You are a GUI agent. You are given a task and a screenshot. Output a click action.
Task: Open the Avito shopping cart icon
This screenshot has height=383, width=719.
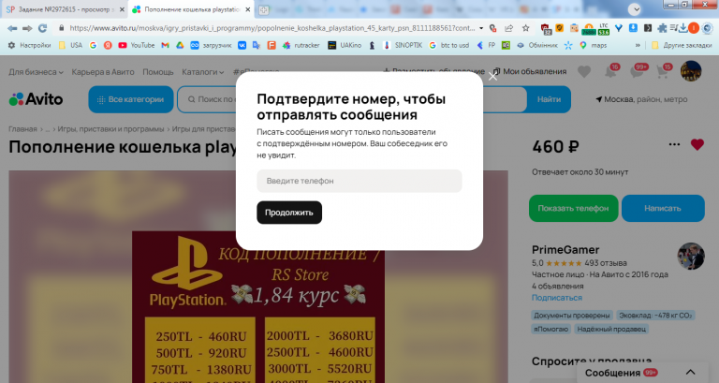point(664,71)
